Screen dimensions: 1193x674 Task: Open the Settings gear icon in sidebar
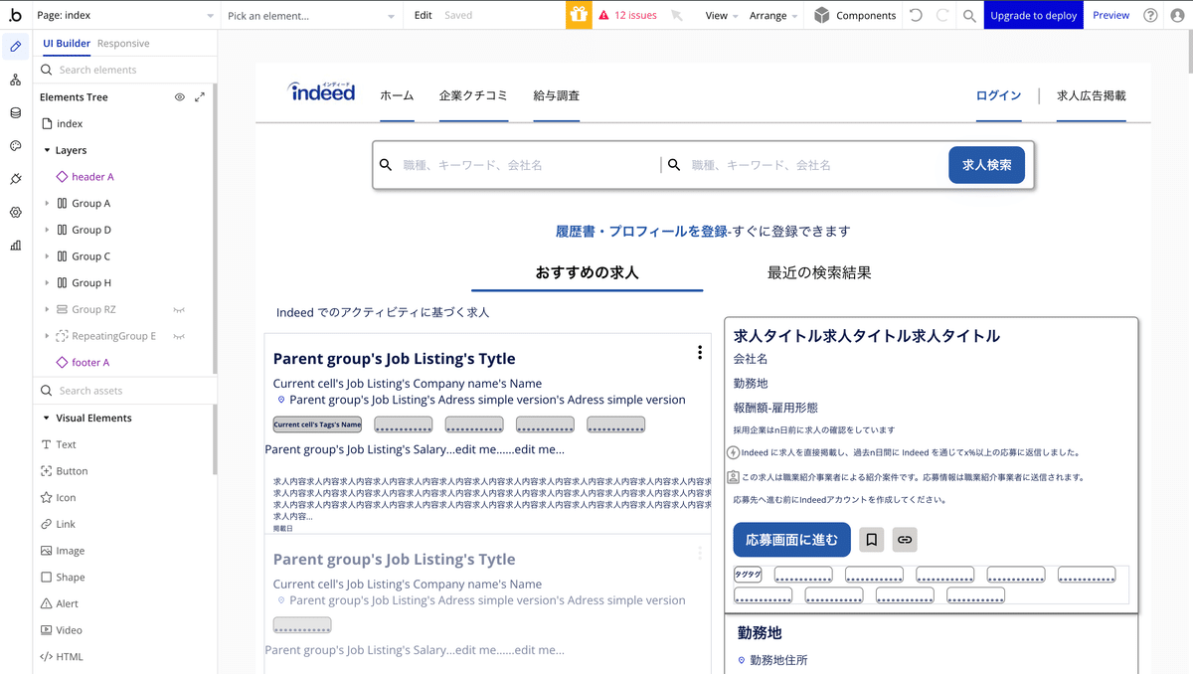(x=15, y=212)
